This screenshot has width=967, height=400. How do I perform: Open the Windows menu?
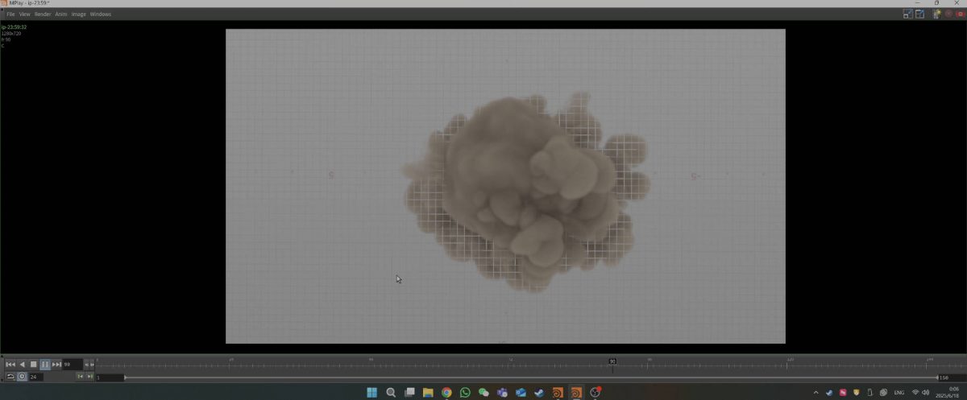tap(101, 14)
